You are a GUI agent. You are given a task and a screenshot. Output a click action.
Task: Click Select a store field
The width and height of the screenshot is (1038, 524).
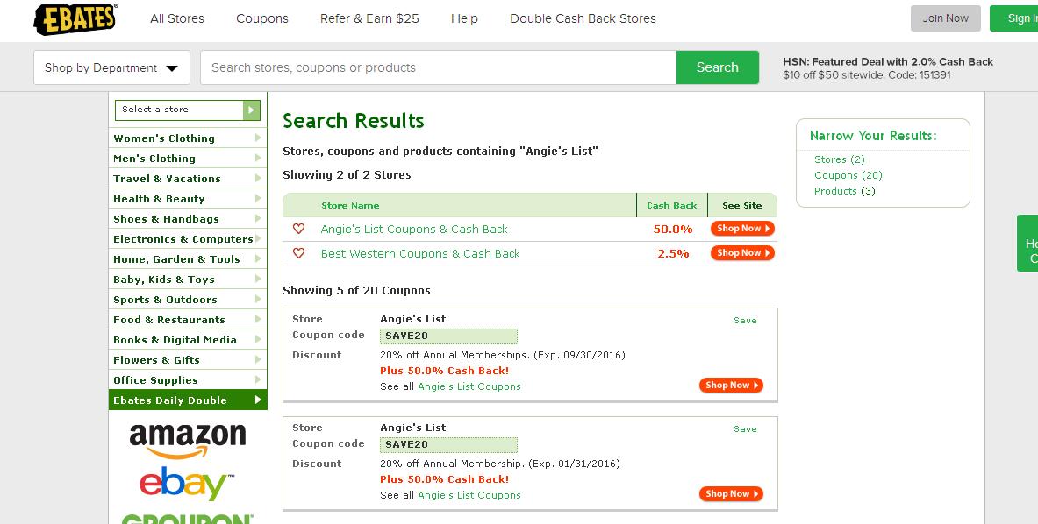pyautogui.click(x=179, y=110)
